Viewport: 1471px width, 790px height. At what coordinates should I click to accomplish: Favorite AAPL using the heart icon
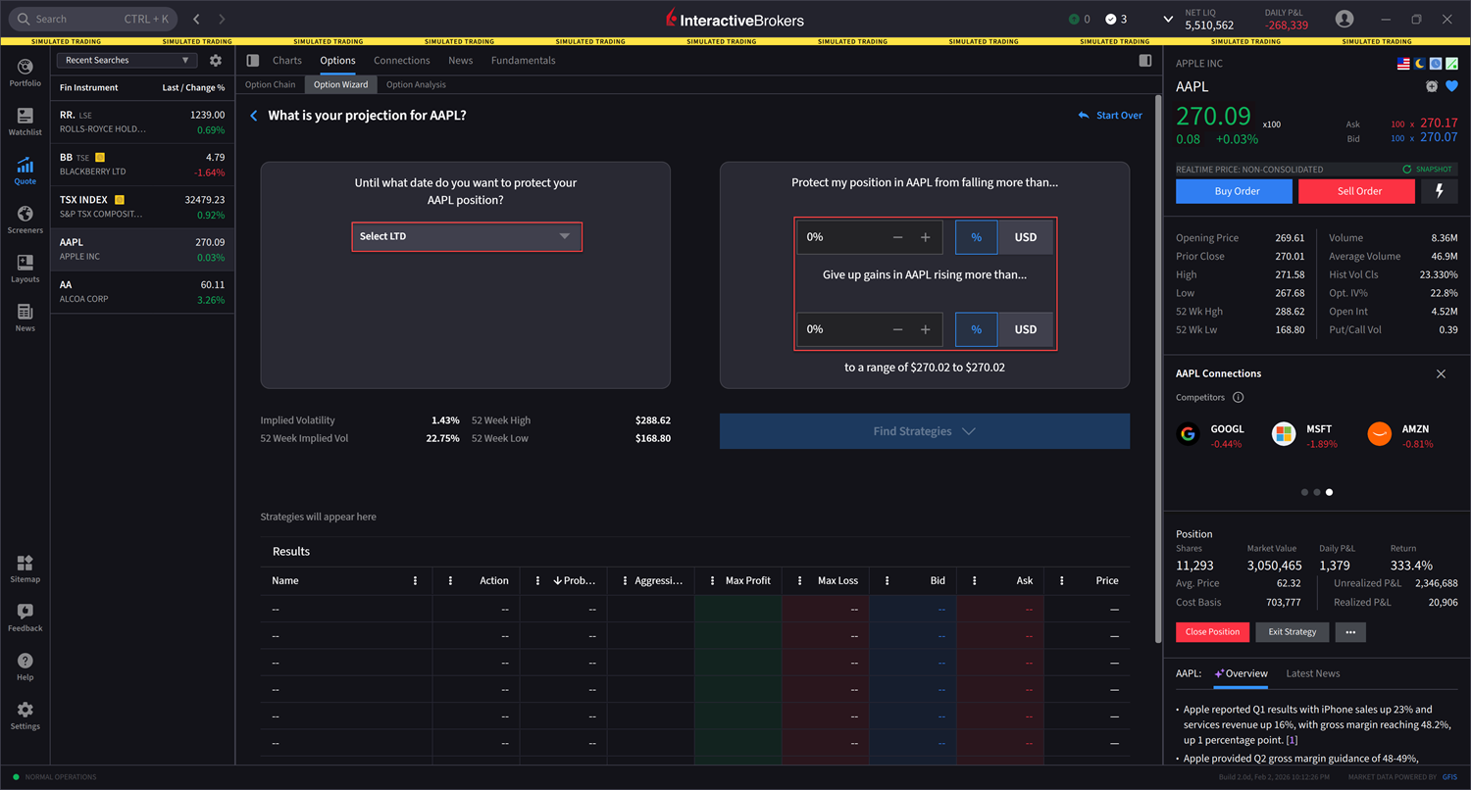coord(1451,86)
